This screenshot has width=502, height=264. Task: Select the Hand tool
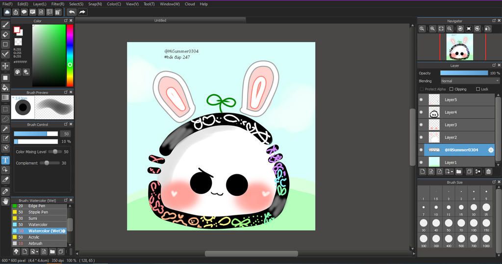5,201
